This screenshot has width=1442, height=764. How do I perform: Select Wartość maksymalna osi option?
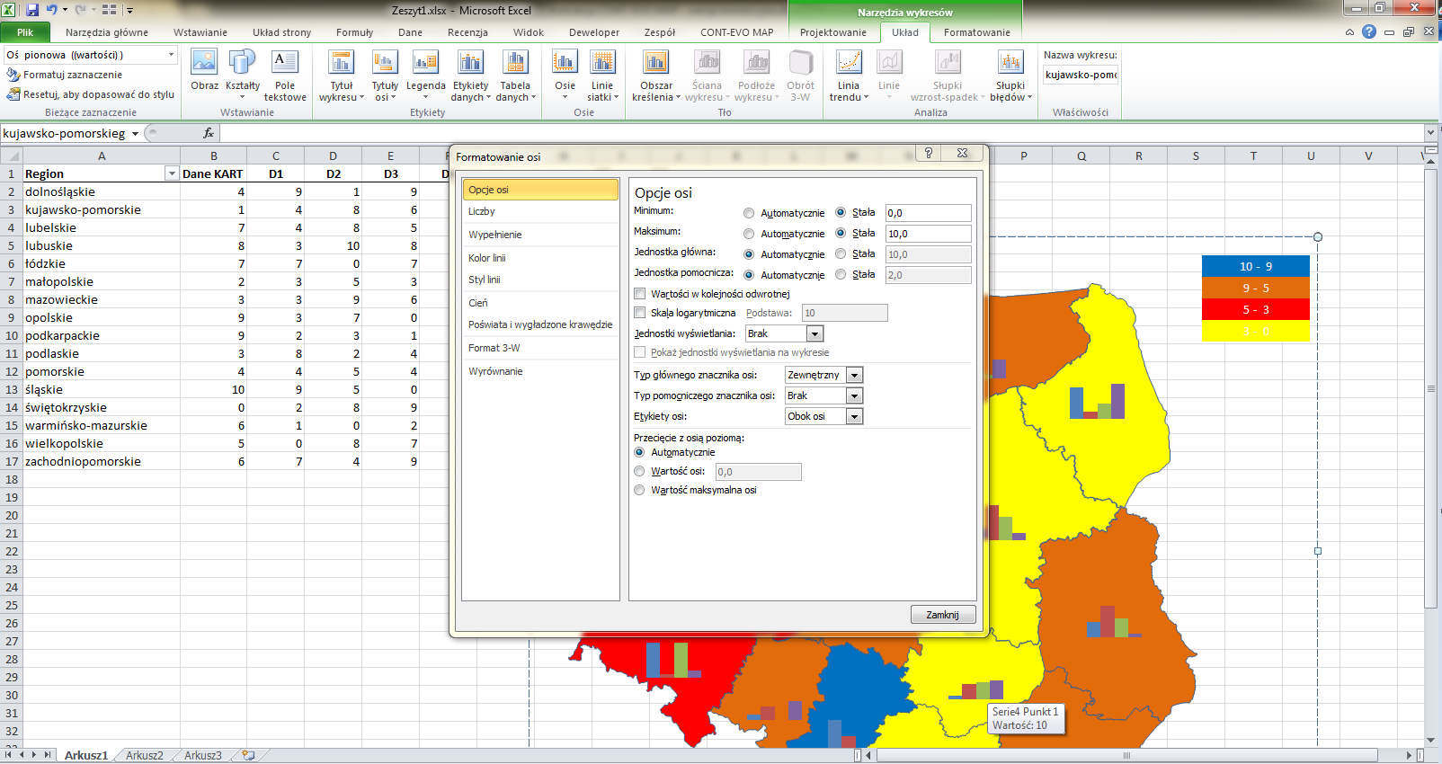[x=639, y=490]
